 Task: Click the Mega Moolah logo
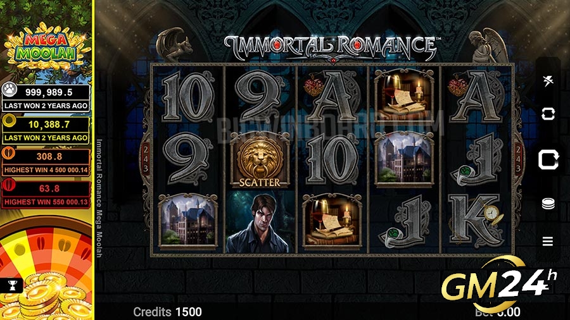tap(46, 46)
